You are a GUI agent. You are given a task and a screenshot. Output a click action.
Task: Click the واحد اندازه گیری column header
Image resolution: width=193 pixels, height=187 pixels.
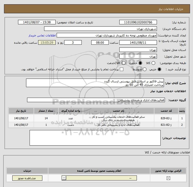coord(70,111)
